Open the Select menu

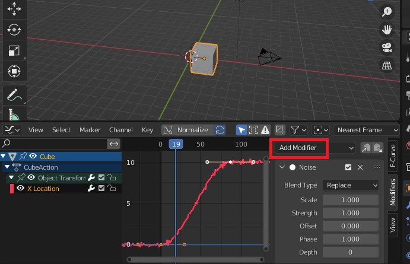click(x=61, y=130)
